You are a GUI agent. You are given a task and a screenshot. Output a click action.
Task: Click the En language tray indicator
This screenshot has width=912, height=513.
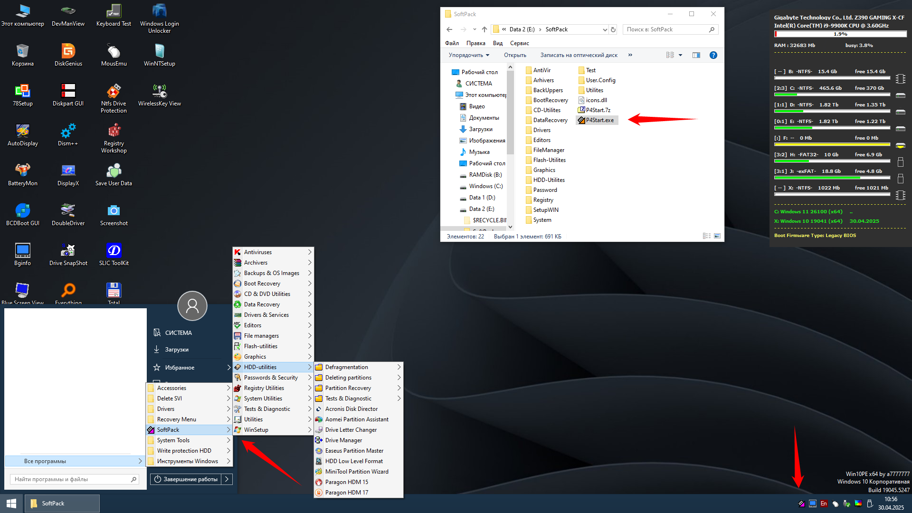824,503
